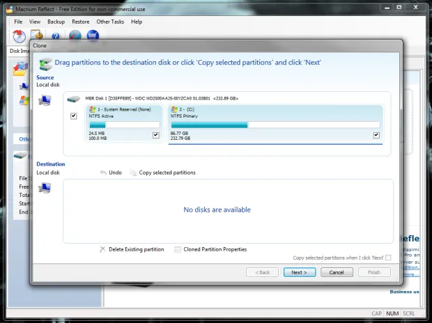Click the Undo arrow icon

103,173
